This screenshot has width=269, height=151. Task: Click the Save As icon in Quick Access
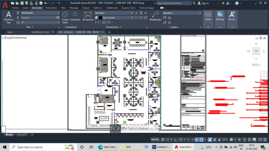coord(27,3)
